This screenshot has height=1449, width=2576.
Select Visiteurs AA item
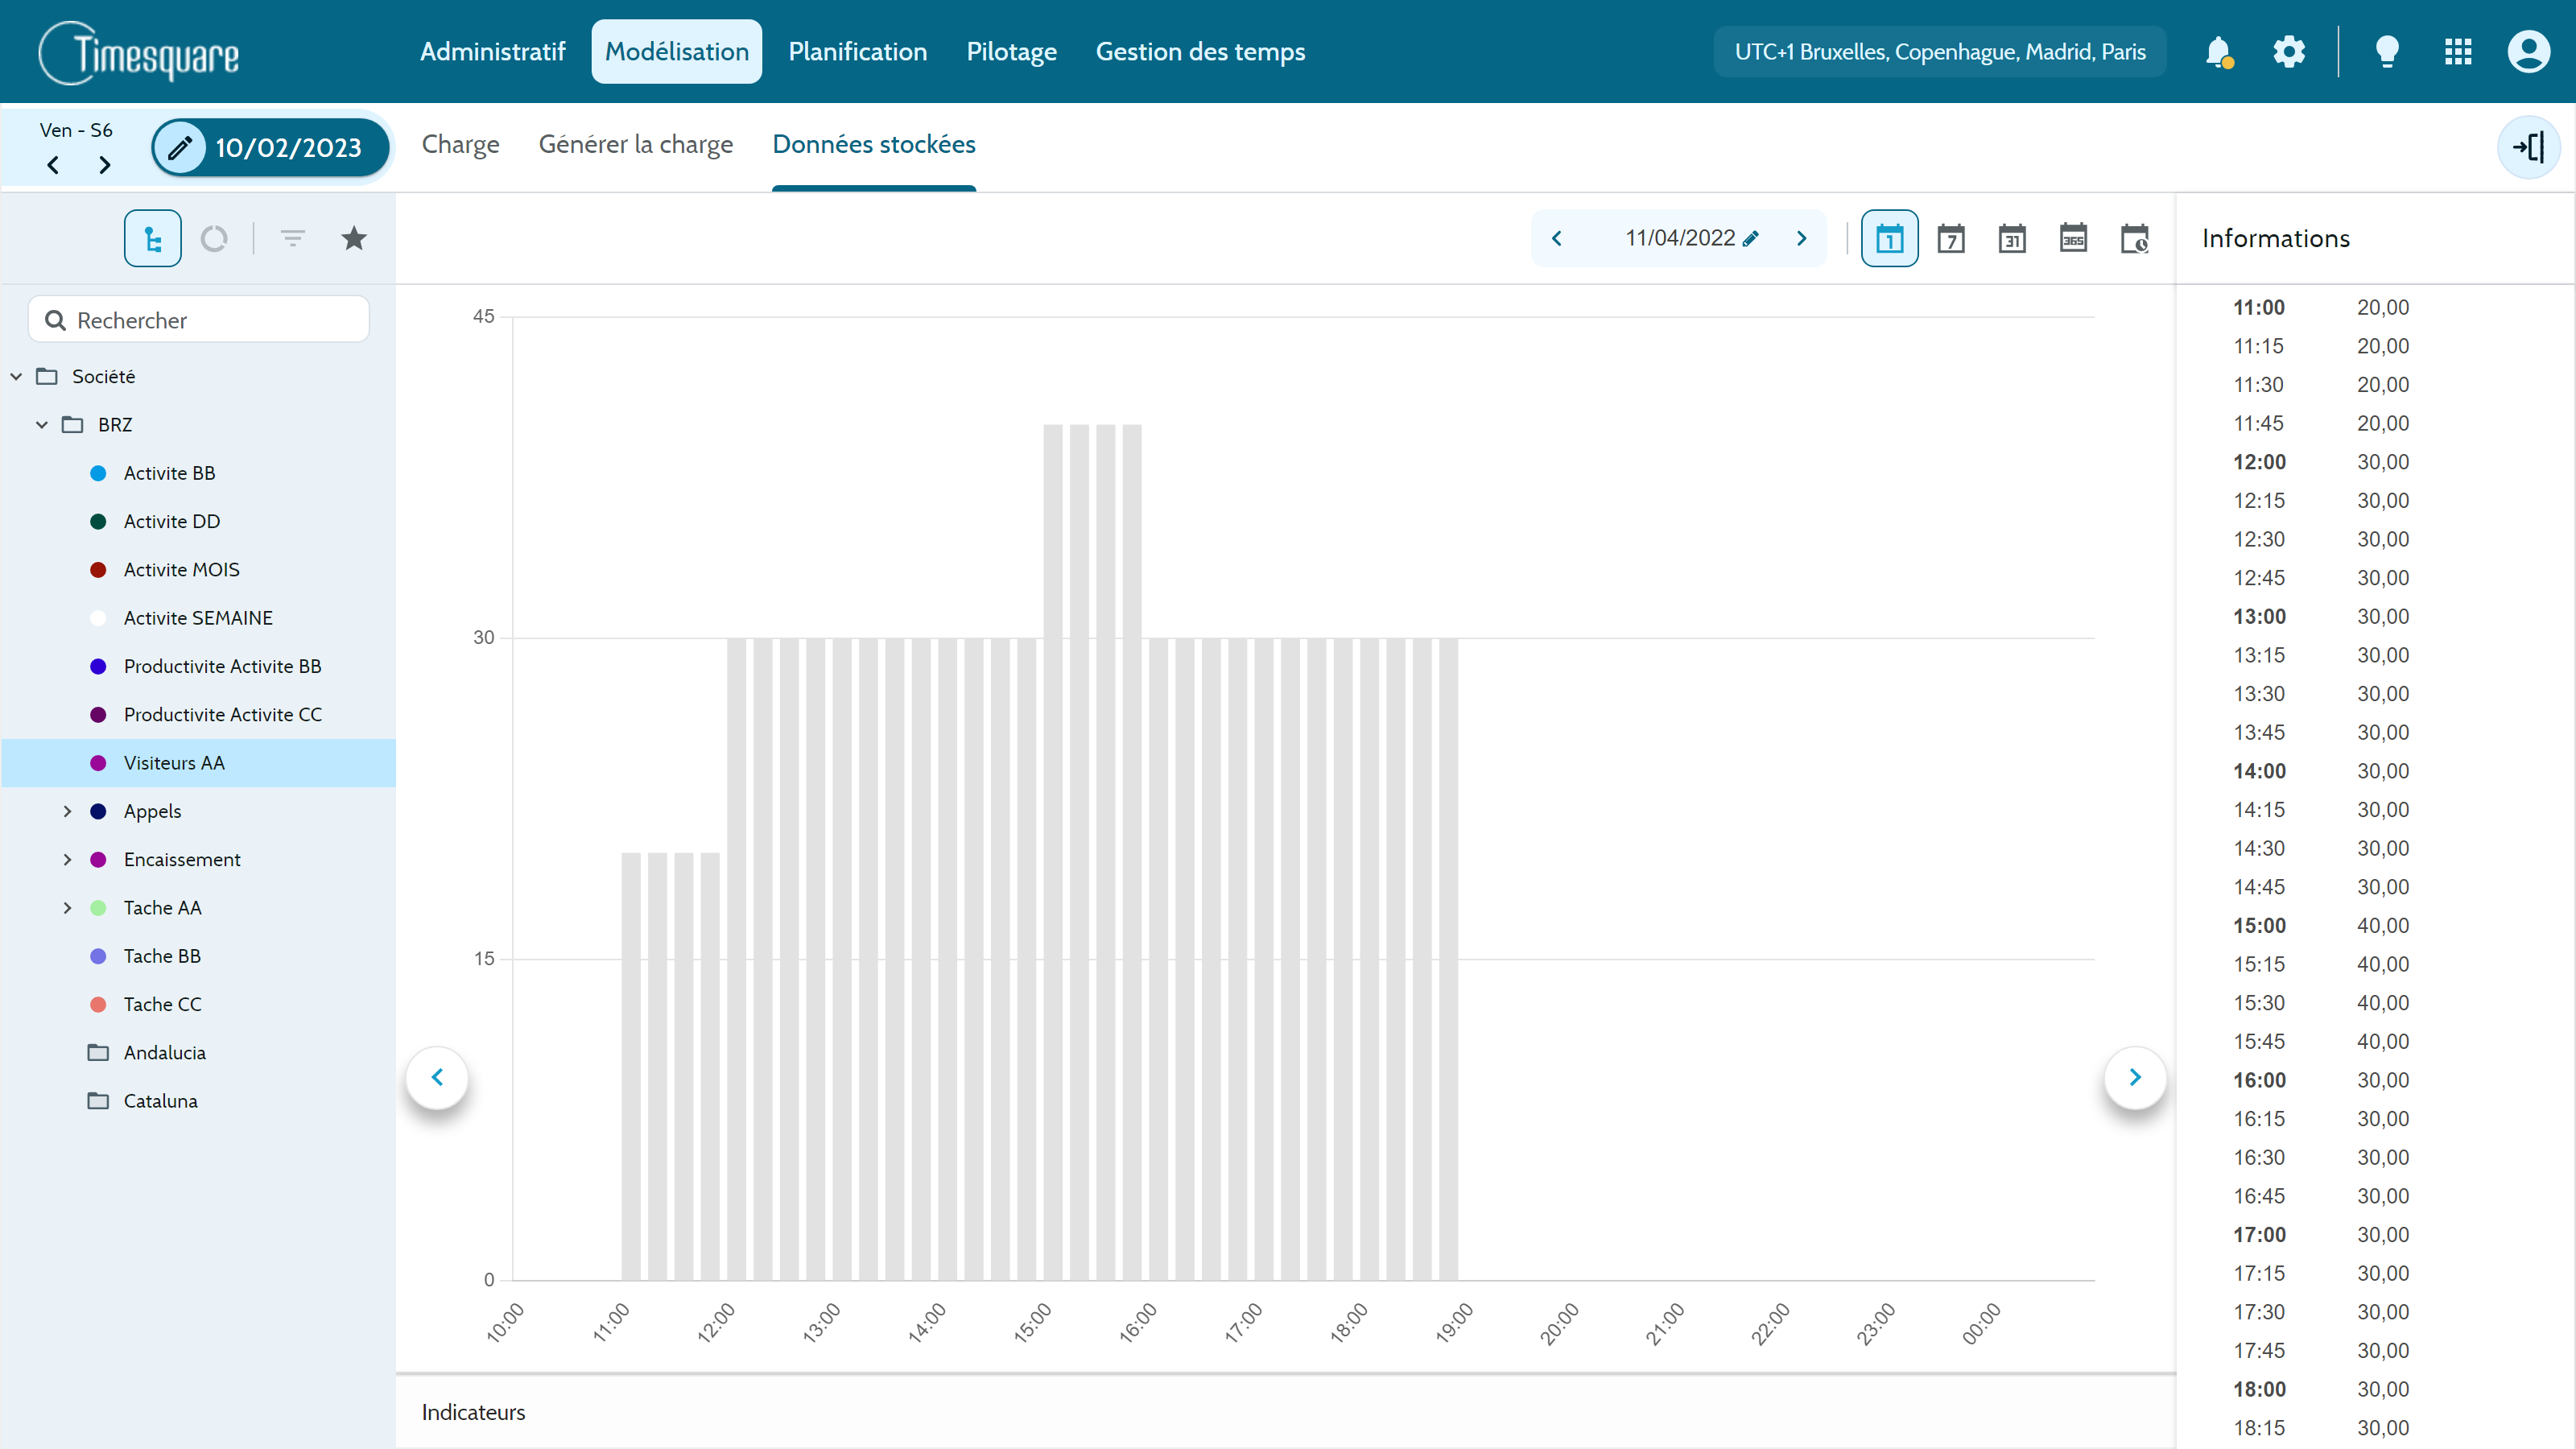coord(199,763)
